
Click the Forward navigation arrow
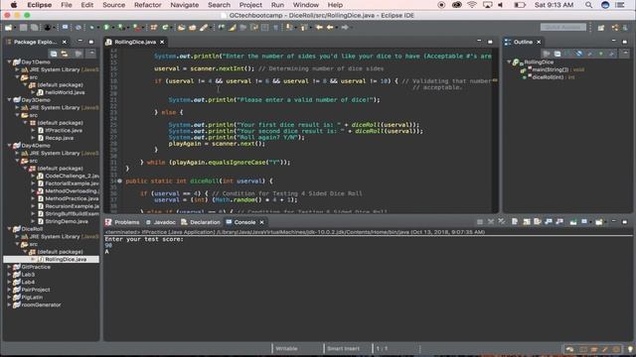[x=345, y=28]
